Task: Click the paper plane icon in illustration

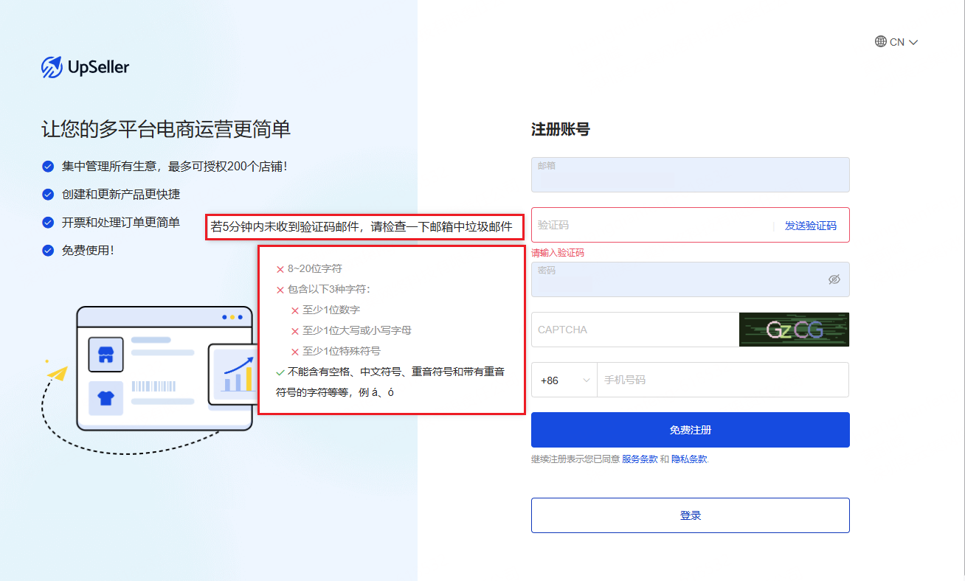Action: point(57,374)
